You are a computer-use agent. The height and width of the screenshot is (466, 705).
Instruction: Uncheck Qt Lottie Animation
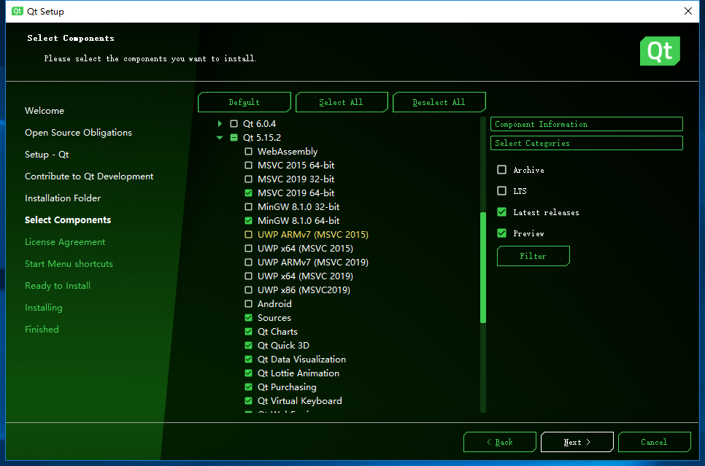click(248, 373)
